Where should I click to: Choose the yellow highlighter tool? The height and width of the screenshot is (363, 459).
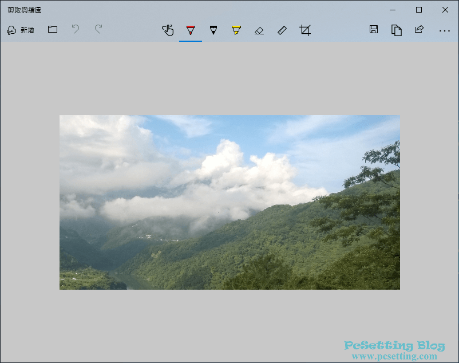pyautogui.click(x=236, y=30)
